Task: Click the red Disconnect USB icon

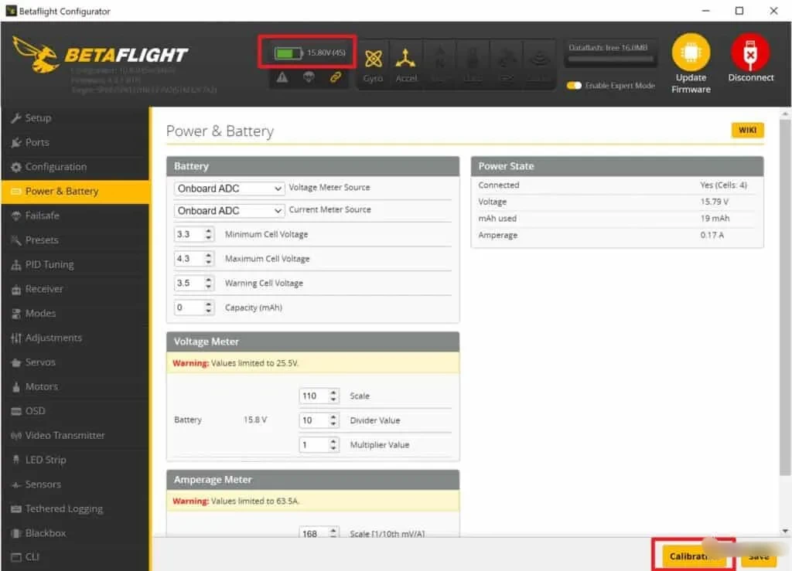Action: (750, 52)
